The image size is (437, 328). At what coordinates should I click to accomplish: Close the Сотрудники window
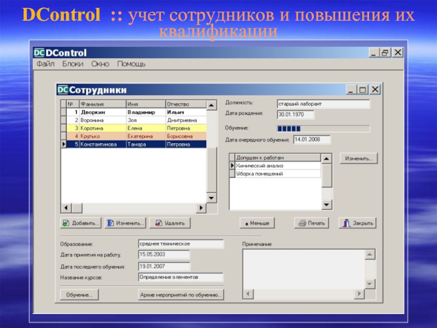(375, 90)
